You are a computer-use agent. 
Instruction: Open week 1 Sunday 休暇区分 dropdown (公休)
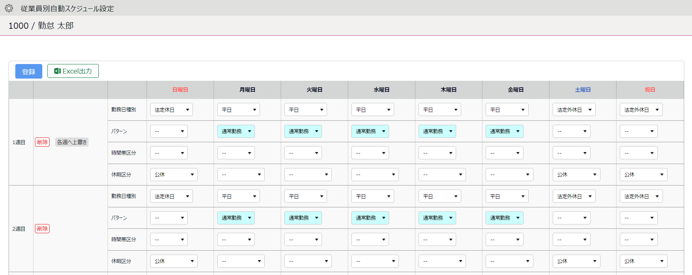click(x=174, y=175)
